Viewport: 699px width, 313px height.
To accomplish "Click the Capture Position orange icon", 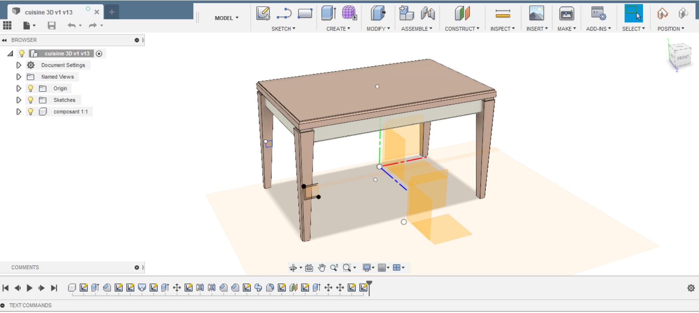I will click(x=662, y=14).
